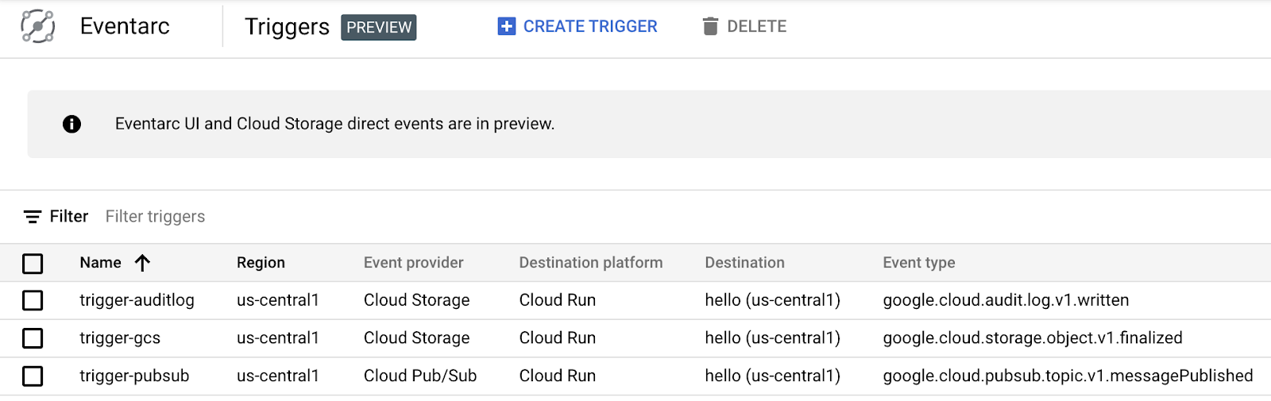This screenshot has width=1271, height=401.
Task: Check the trigger-pubsub row checkbox
Action: point(33,376)
